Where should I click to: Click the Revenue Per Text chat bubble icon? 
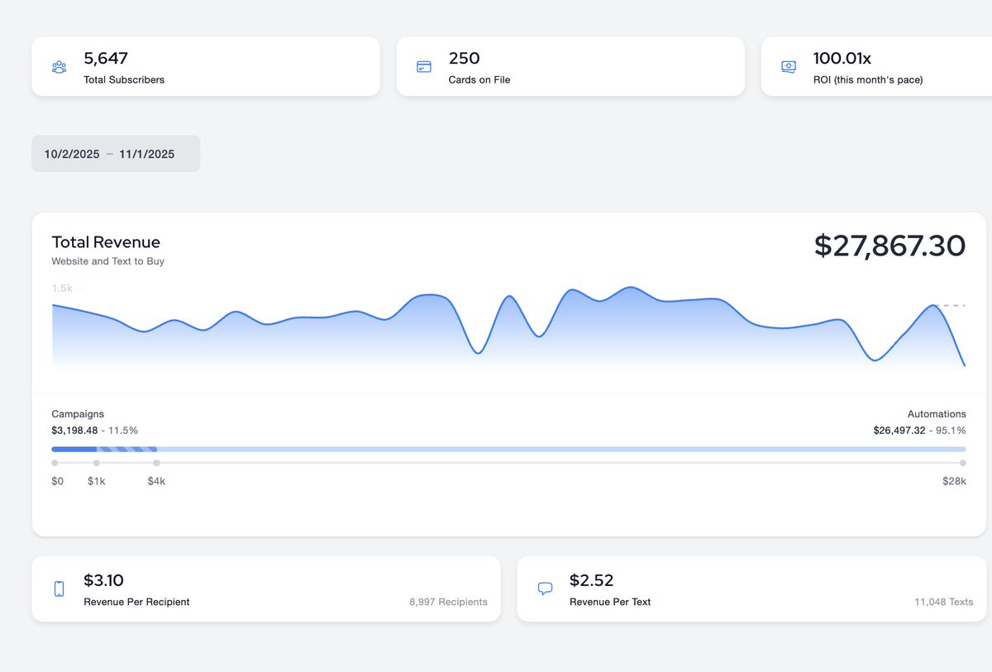coord(545,589)
